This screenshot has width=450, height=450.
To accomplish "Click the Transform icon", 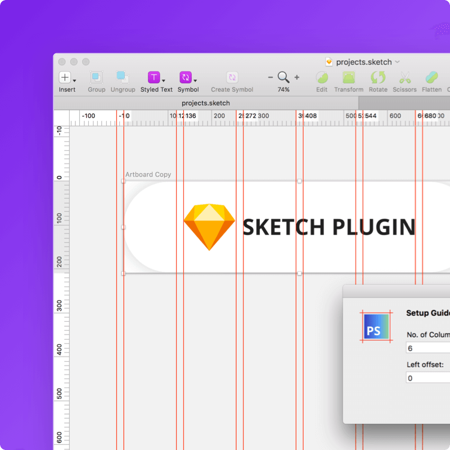I will coord(348,79).
